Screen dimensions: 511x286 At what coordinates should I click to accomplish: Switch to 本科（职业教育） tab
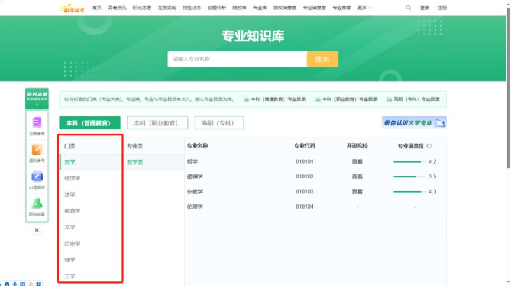pyautogui.click(x=157, y=123)
